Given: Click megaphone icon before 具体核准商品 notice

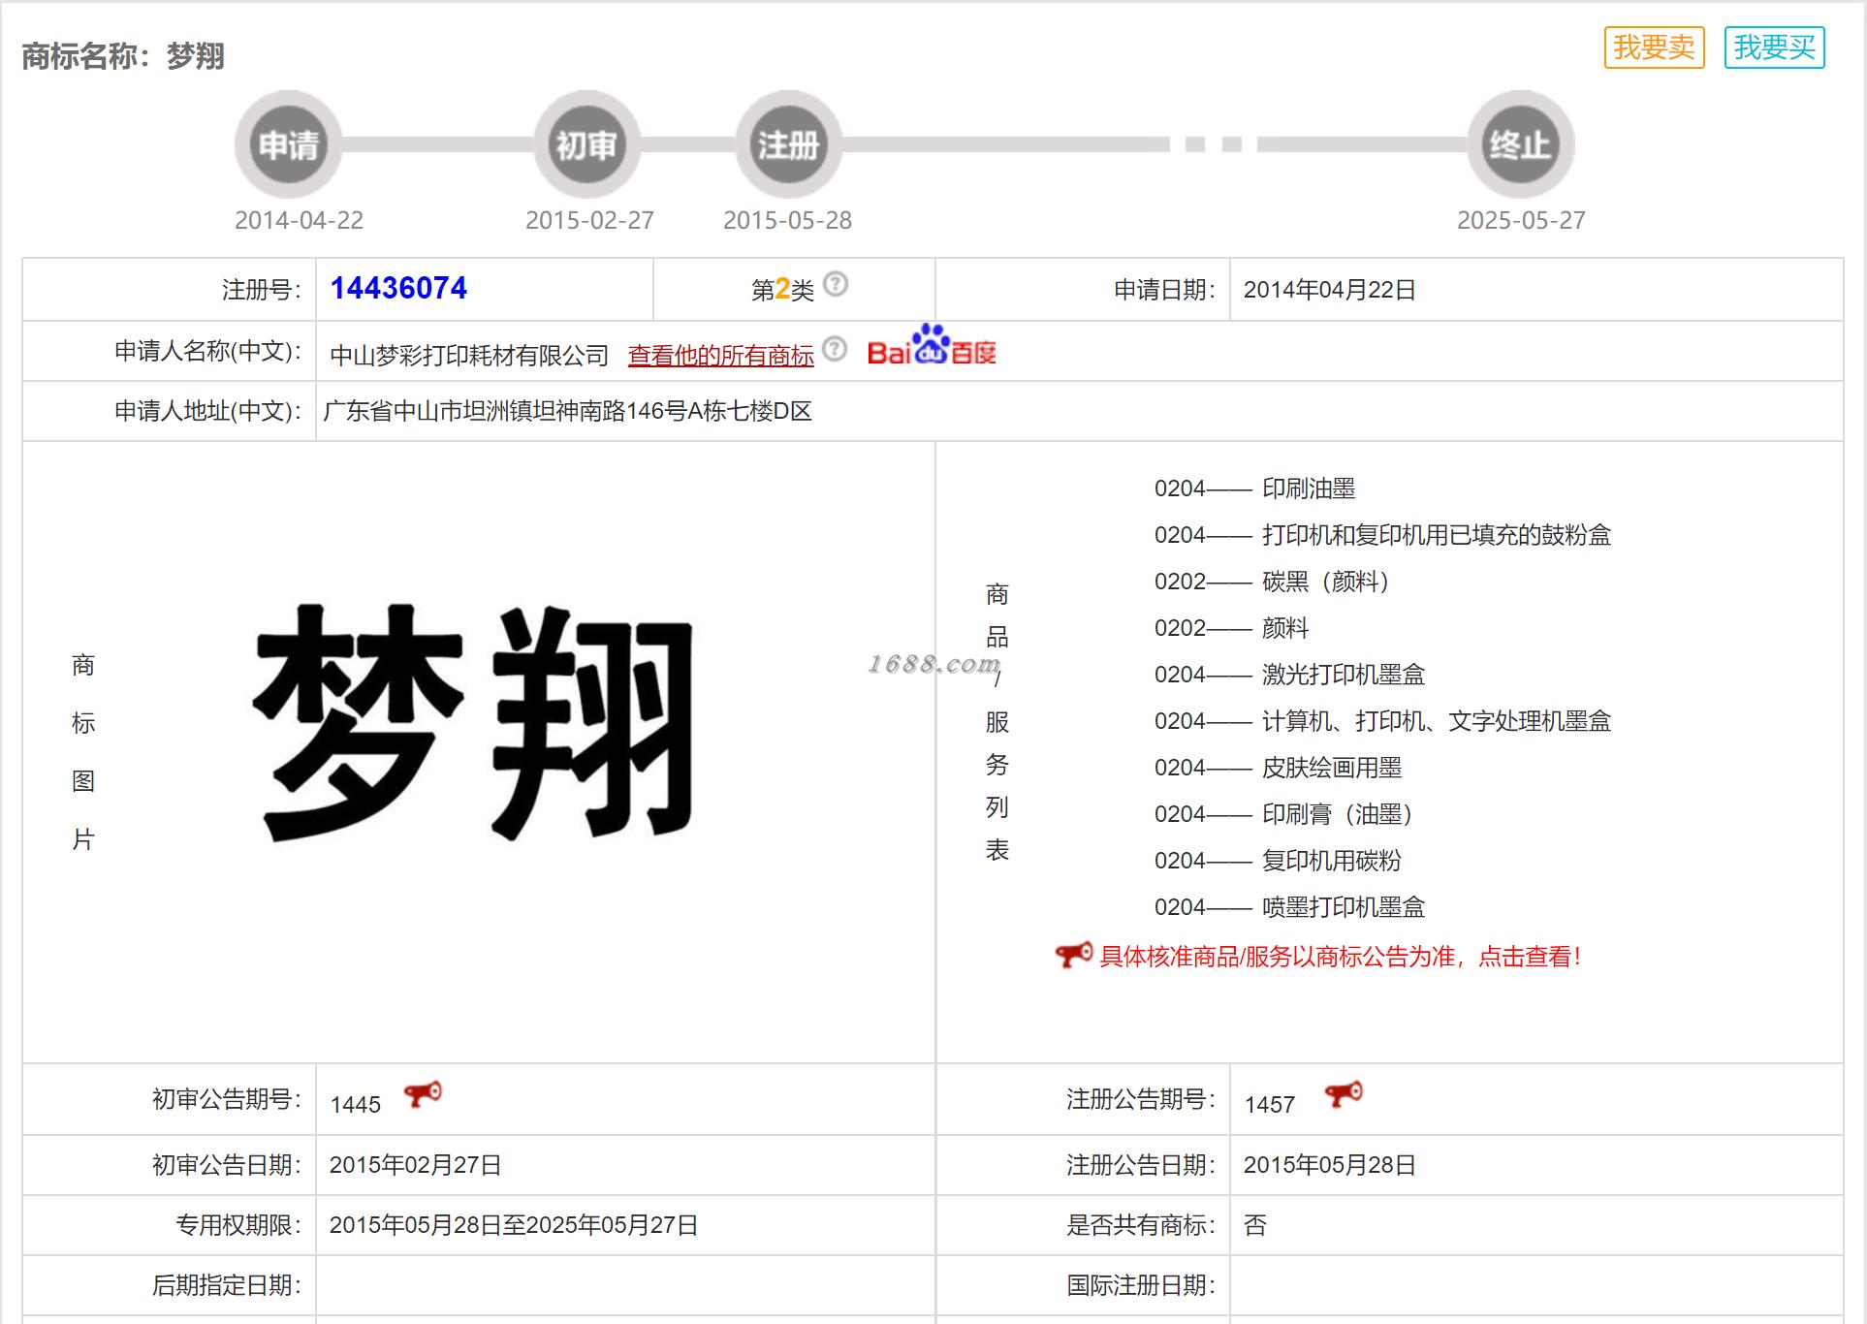Looking at the screenshot, I should [1073, 955].
